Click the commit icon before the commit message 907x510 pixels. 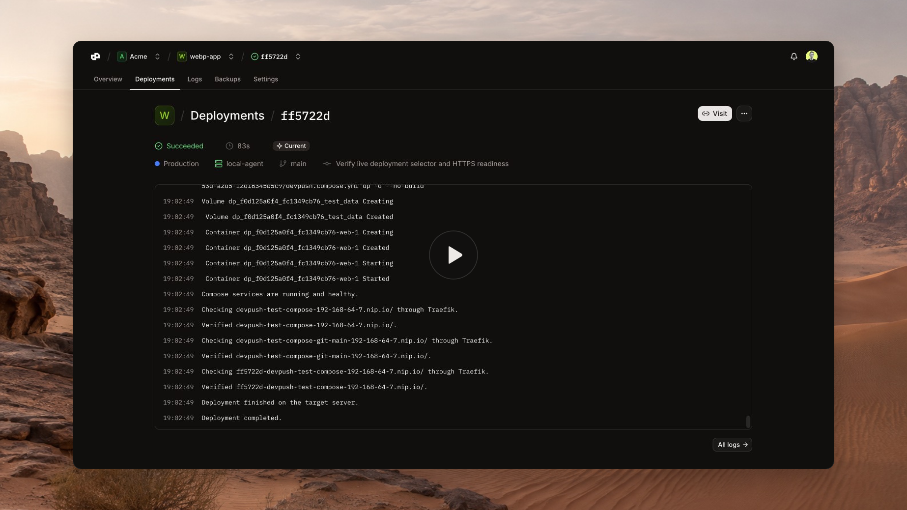[327, 164]
